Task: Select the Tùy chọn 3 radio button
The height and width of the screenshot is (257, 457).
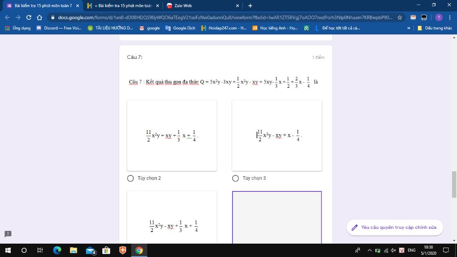Action: [x=235, y=178]
